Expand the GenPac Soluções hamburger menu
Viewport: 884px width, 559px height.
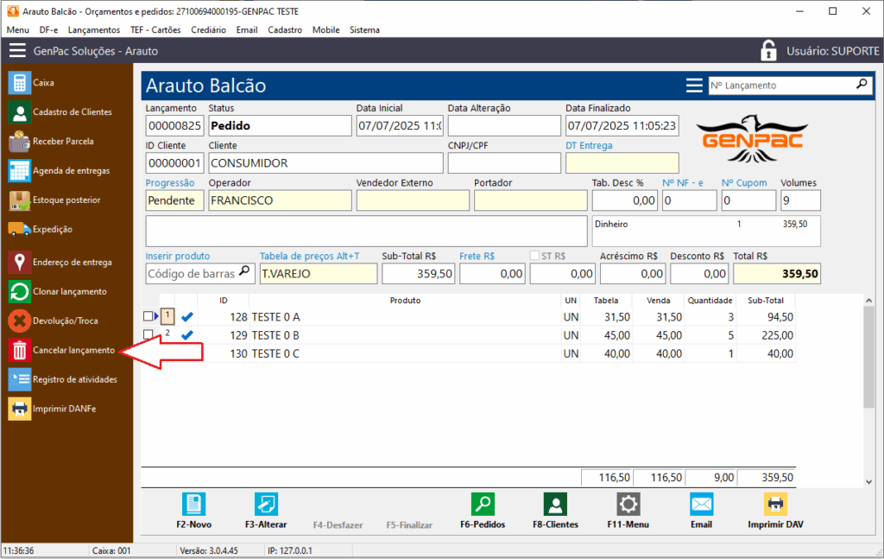coord(17,51)
